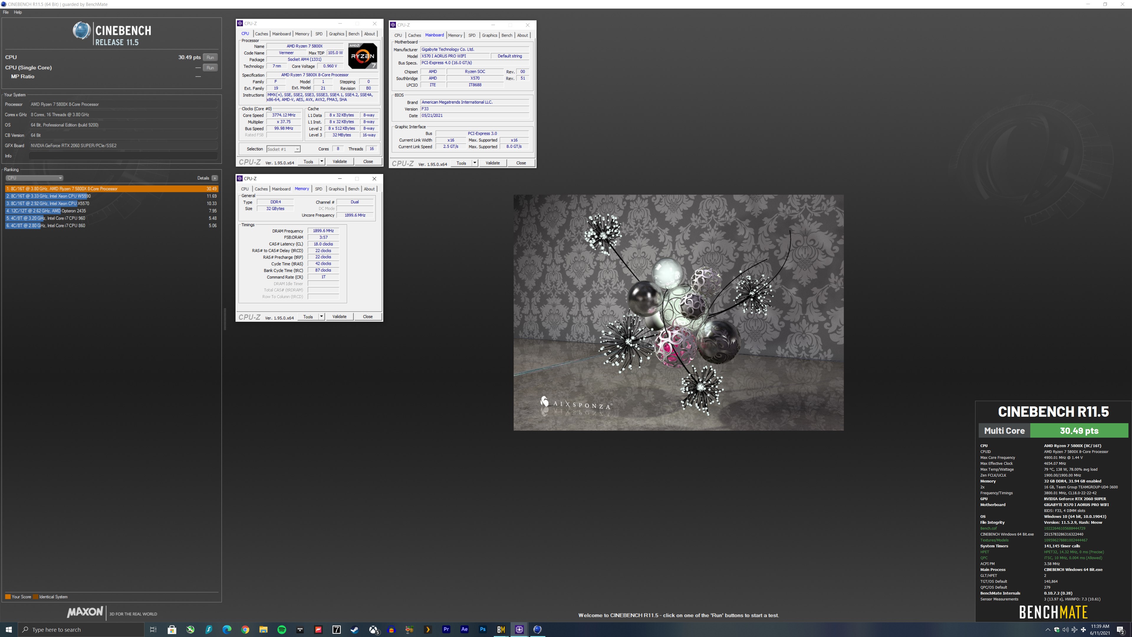The height and width of the screenshot is (637, 1132).
Task: Select the Intel Xeon CPU W5590 ranking row
Action: (x=112, y=196)
